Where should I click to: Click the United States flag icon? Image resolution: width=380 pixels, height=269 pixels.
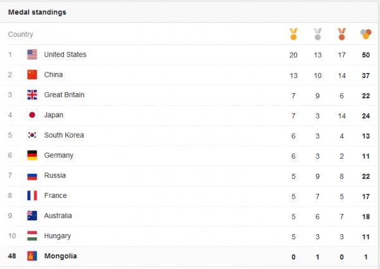32,55
